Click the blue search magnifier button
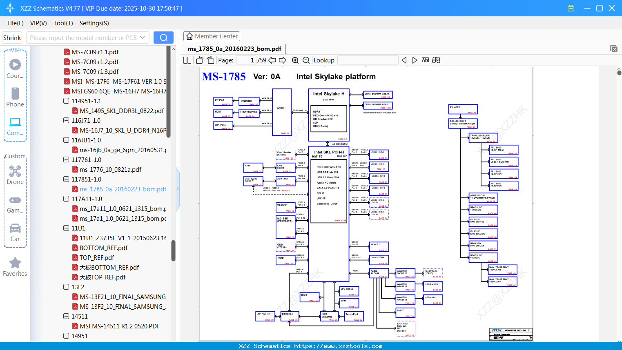Screen dimensions: 622x350 pyautogui.click(x=163, y=38)
